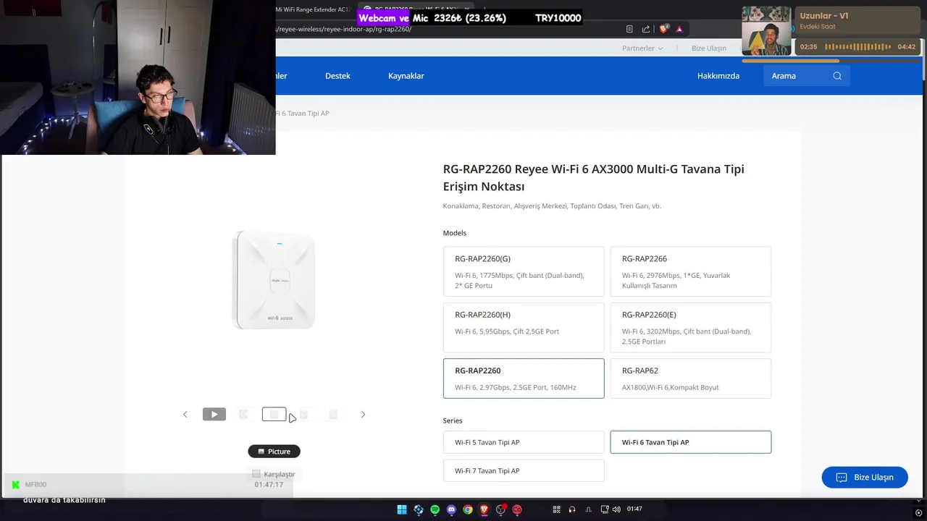Switch to Mi WiFi Range Extender tab
This screenshot has width=927, height=521.
point(313,9)
